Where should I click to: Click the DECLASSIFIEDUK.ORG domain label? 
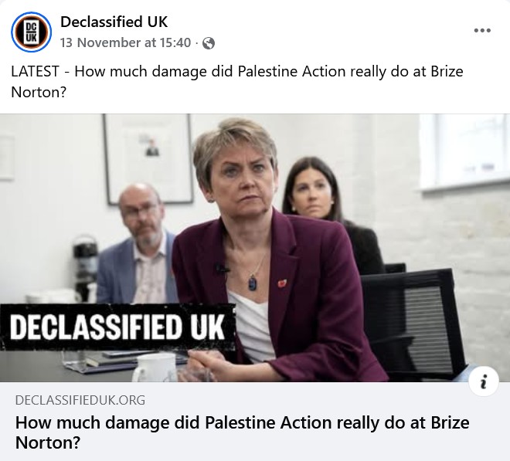(x=80, y=400)
